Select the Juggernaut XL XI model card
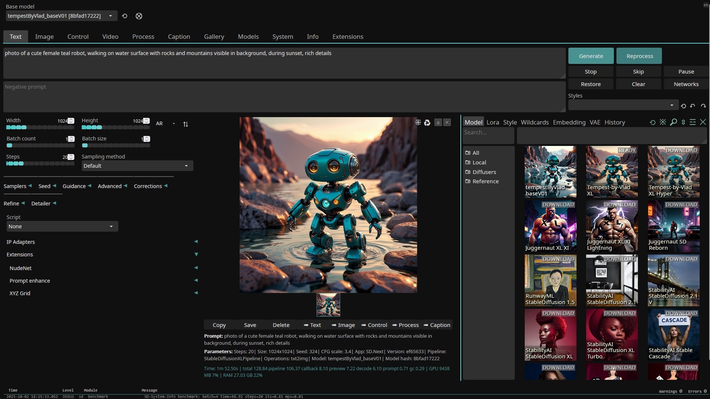Viewport: 710px width, 399px height. coord(550,226)
